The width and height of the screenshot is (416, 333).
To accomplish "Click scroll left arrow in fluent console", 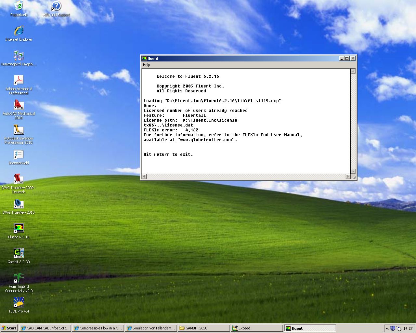I will pos(145,177).
